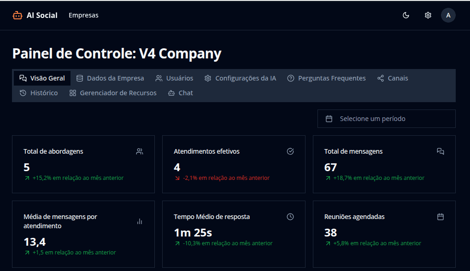This screenshot has height=271, width=470.
Task: Open settings via the gear icon
Action: coord(428,15)
